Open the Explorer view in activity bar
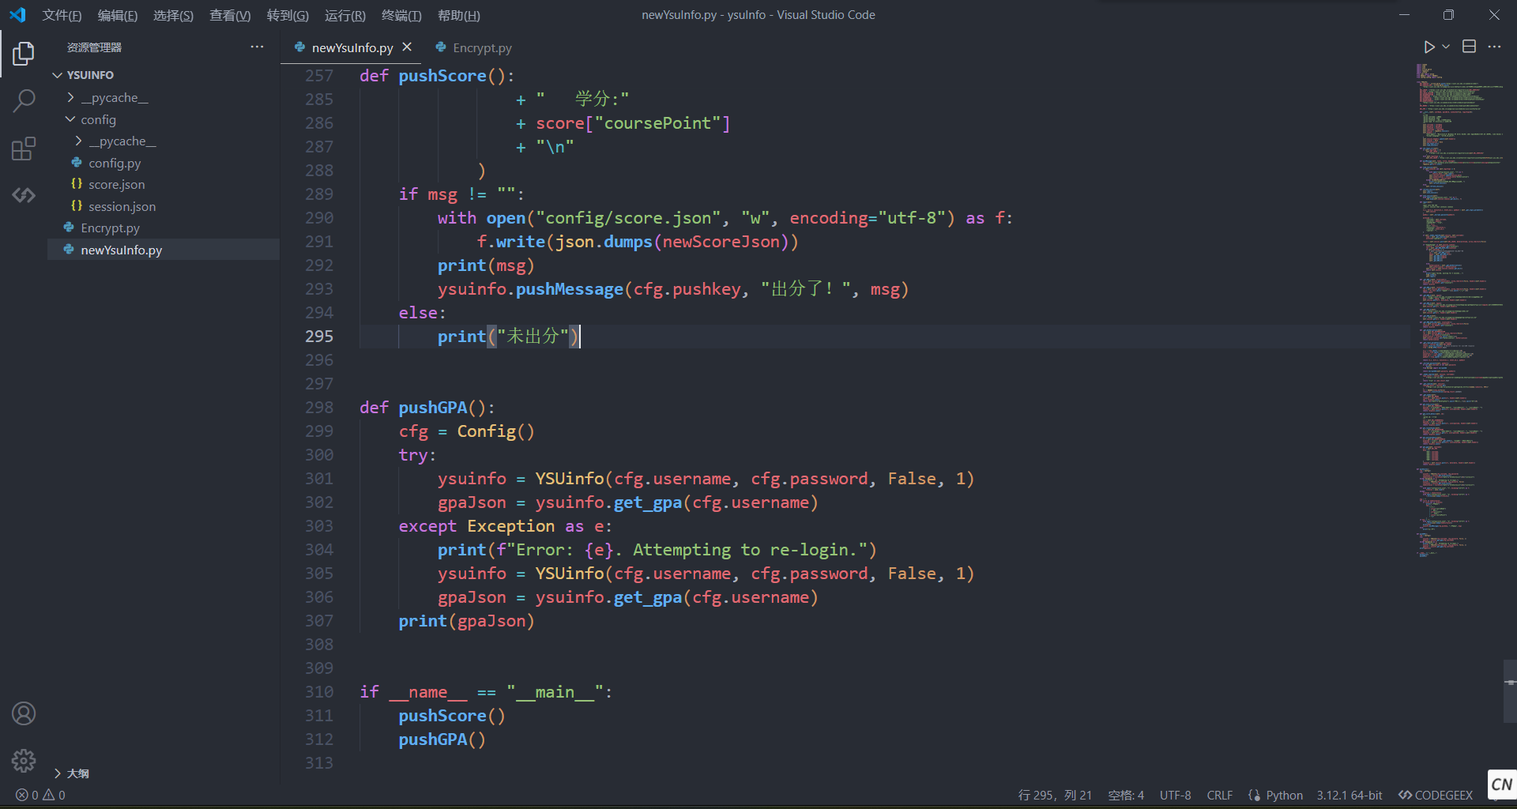Screen dimensions: 1517x809 tap(24, 54)
